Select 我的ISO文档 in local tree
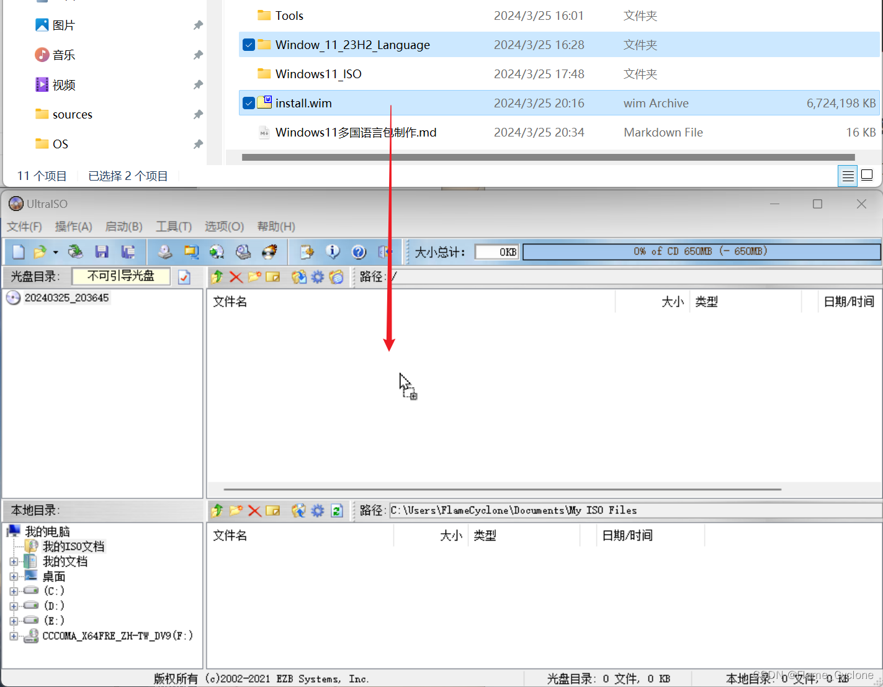Image resolution: width=883 pixels, height=687 pixels. pos(73,547)
